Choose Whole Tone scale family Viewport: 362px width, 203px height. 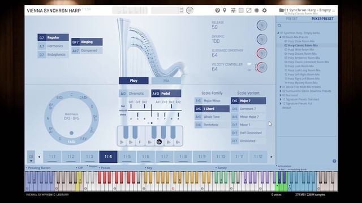click(212, 117)
